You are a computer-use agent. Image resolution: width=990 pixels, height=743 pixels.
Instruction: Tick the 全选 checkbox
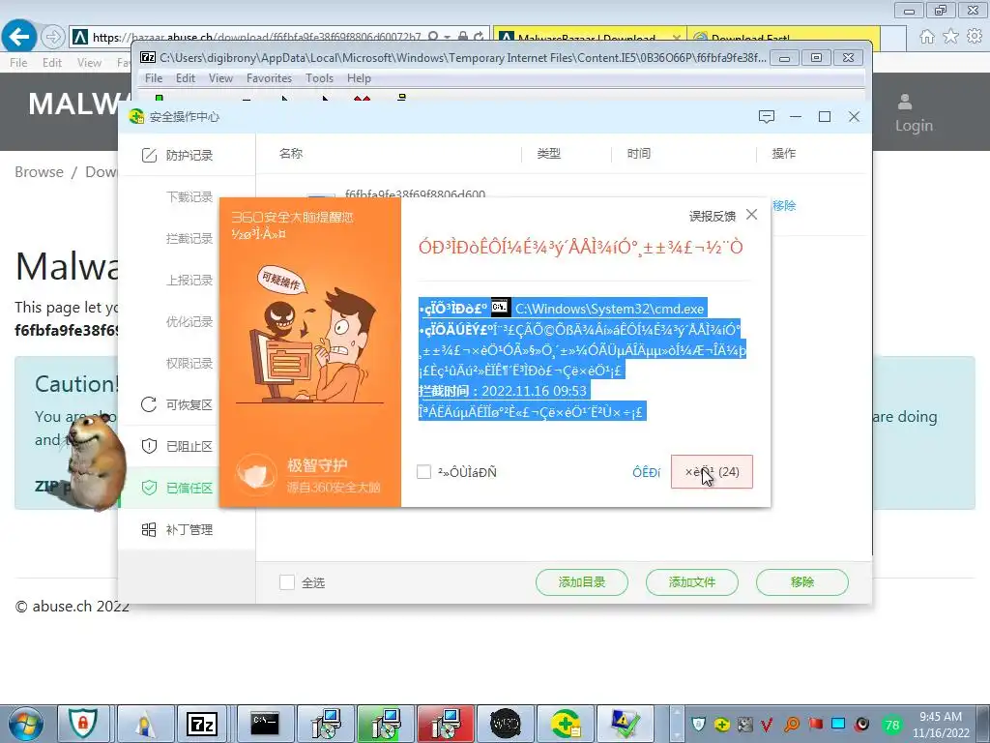coord(287,582)
